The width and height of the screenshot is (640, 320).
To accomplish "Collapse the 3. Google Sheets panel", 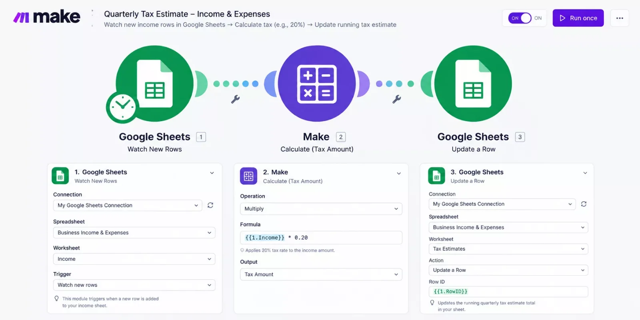I will [585, 173].
